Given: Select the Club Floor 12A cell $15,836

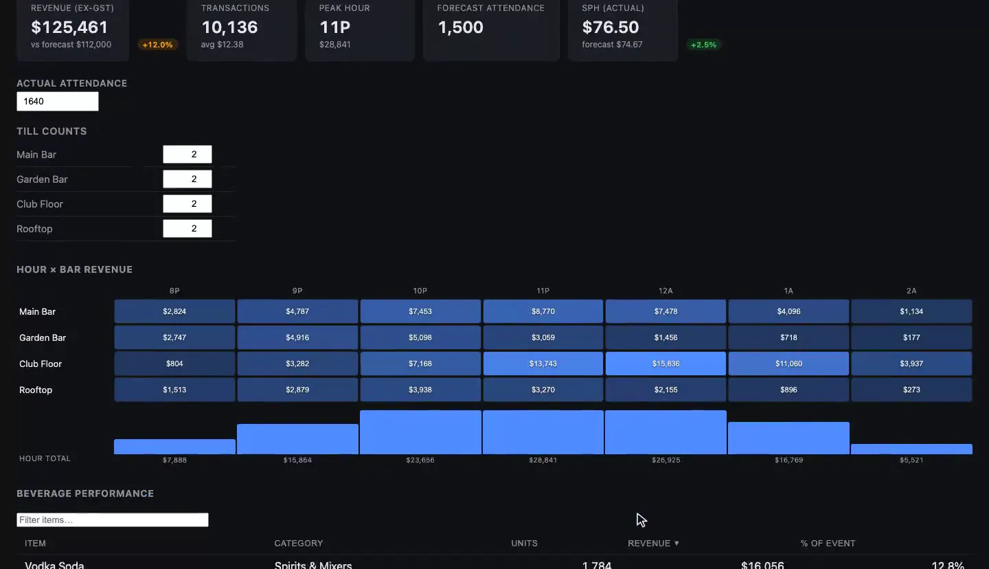Looking at the screenshot, I should click(666, 364).
